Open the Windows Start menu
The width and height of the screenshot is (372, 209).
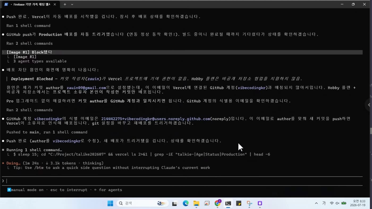pyautogui.click(x=110, y=203)
